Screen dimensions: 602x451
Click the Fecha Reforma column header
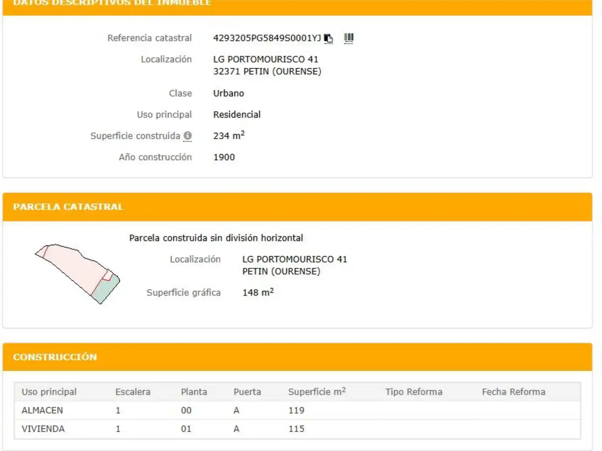point(513,392)
